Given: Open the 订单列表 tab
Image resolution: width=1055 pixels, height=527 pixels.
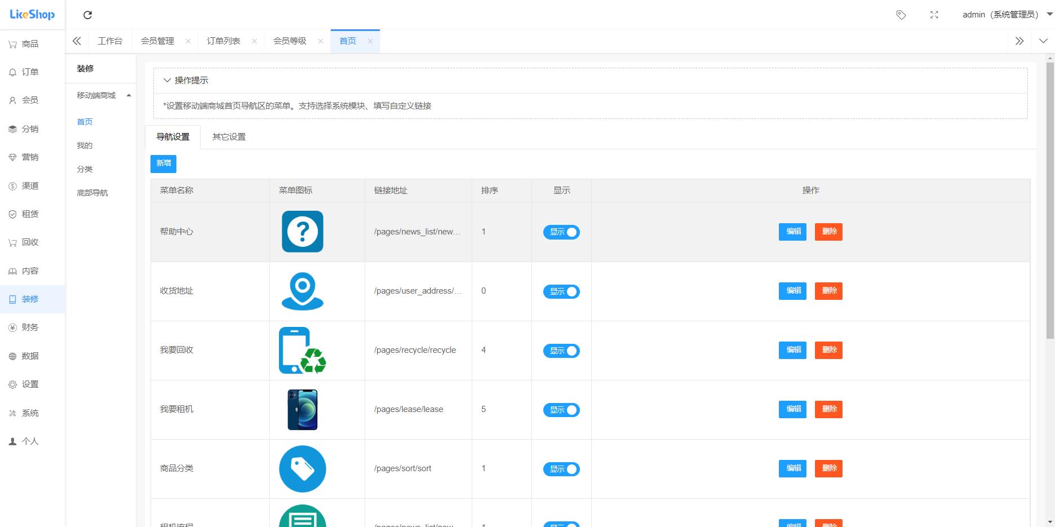Looking at the screenshot, I should (x=224, y=41).
